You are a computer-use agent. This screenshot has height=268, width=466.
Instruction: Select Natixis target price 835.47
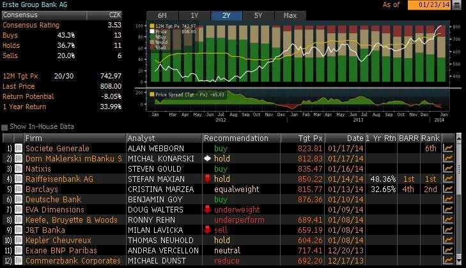point(310,168)
